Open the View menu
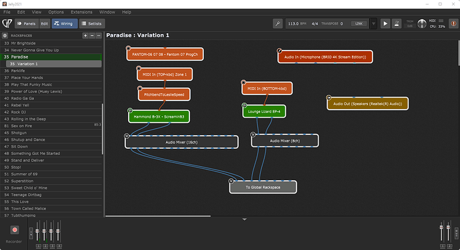Viewport: 460px width, 250px height. tap(37, 12)
